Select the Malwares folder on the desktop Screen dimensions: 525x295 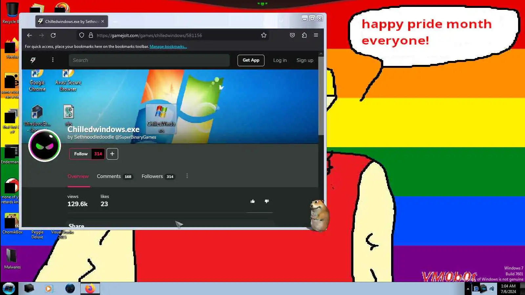click(x=12, y=259)
